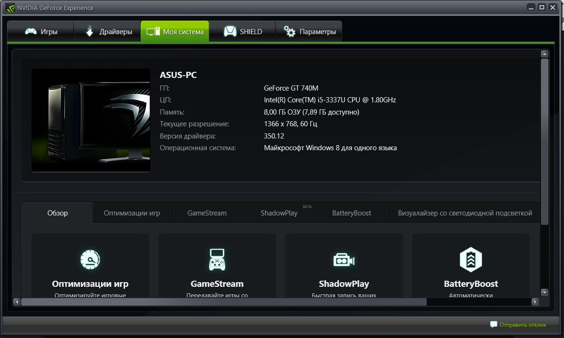
Task: Click the ShadowPlay camera icon
Action: click(x=344, y=260)
